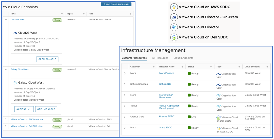Switch to the Cloud Endpoints tab
Viewport: 274px width, 139px height.
point(183,58)
